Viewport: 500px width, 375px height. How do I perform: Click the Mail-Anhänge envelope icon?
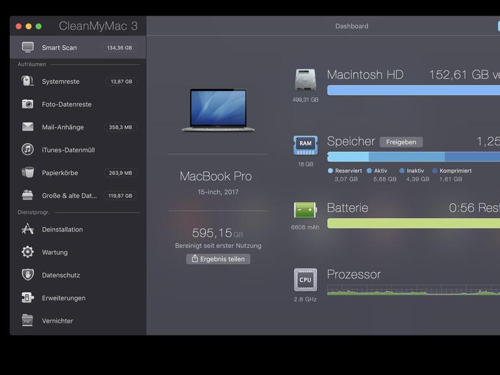pos(28,127)
